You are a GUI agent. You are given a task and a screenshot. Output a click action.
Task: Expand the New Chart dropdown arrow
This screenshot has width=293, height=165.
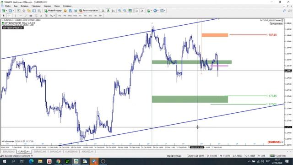[x=6, y=11]
